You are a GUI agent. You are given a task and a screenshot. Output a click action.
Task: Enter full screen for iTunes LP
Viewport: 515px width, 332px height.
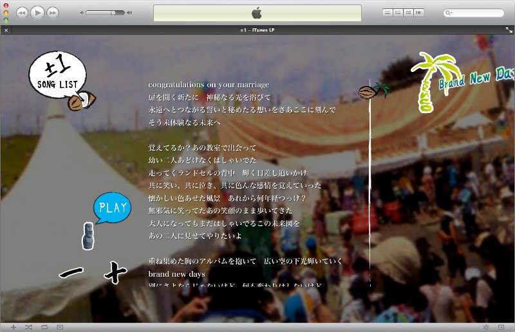coord(509,30)
